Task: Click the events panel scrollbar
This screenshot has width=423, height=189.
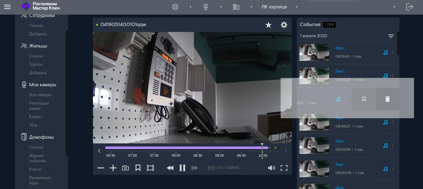Action: [x=398, y=43]
